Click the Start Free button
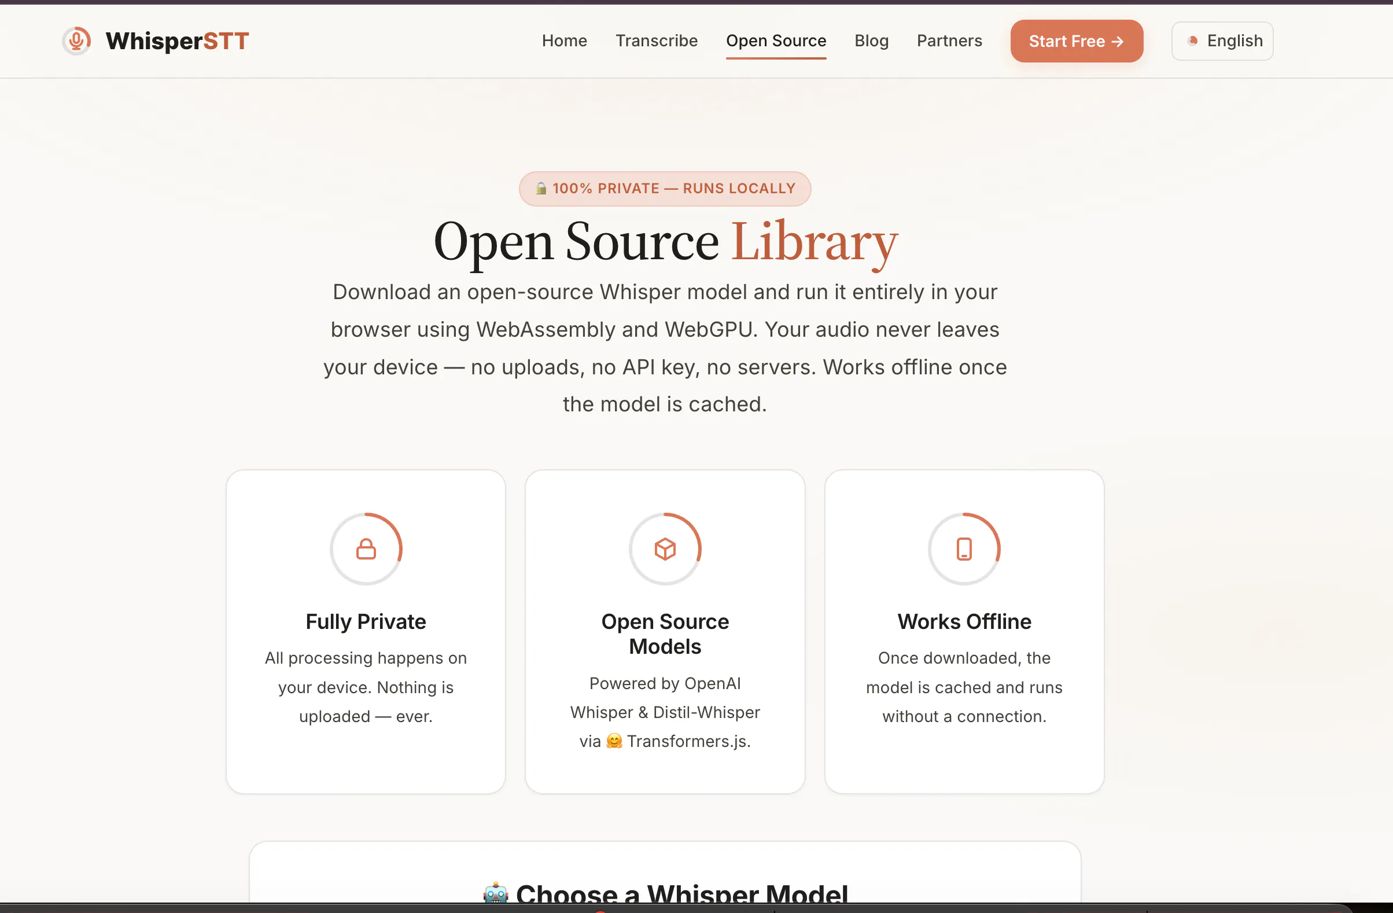 coord(1077,41)
